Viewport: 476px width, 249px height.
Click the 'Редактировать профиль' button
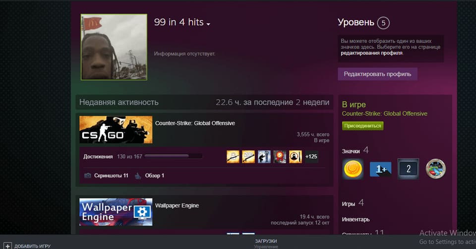(x=377, y=74)
